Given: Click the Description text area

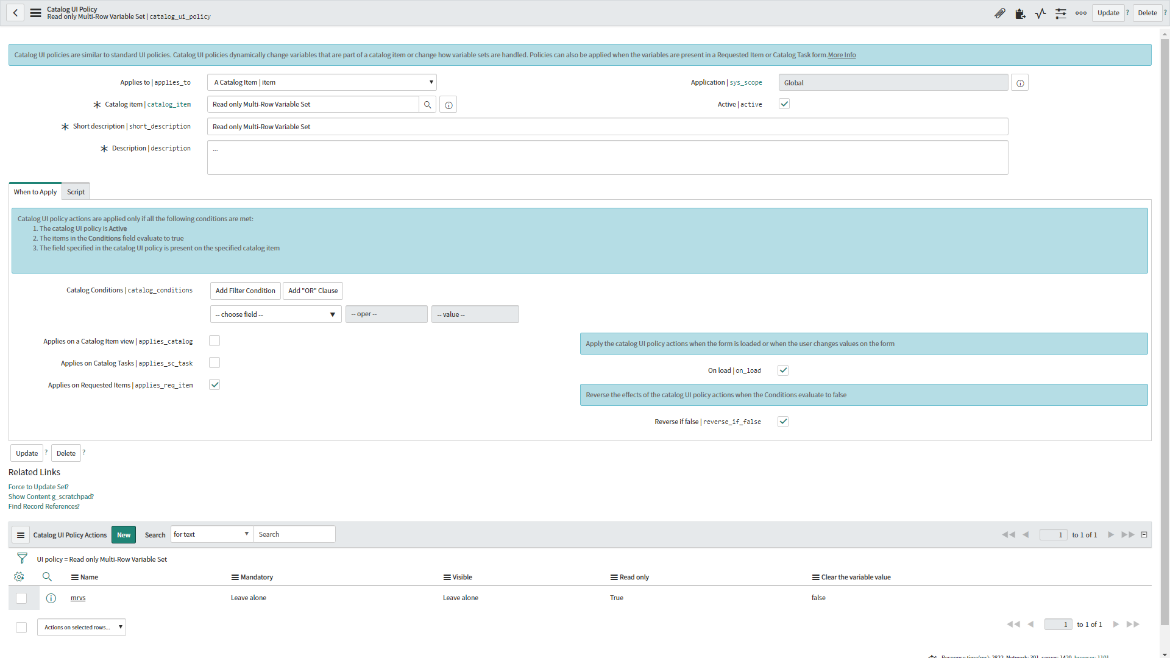Looking at the screenshot, I should point(608,158).
